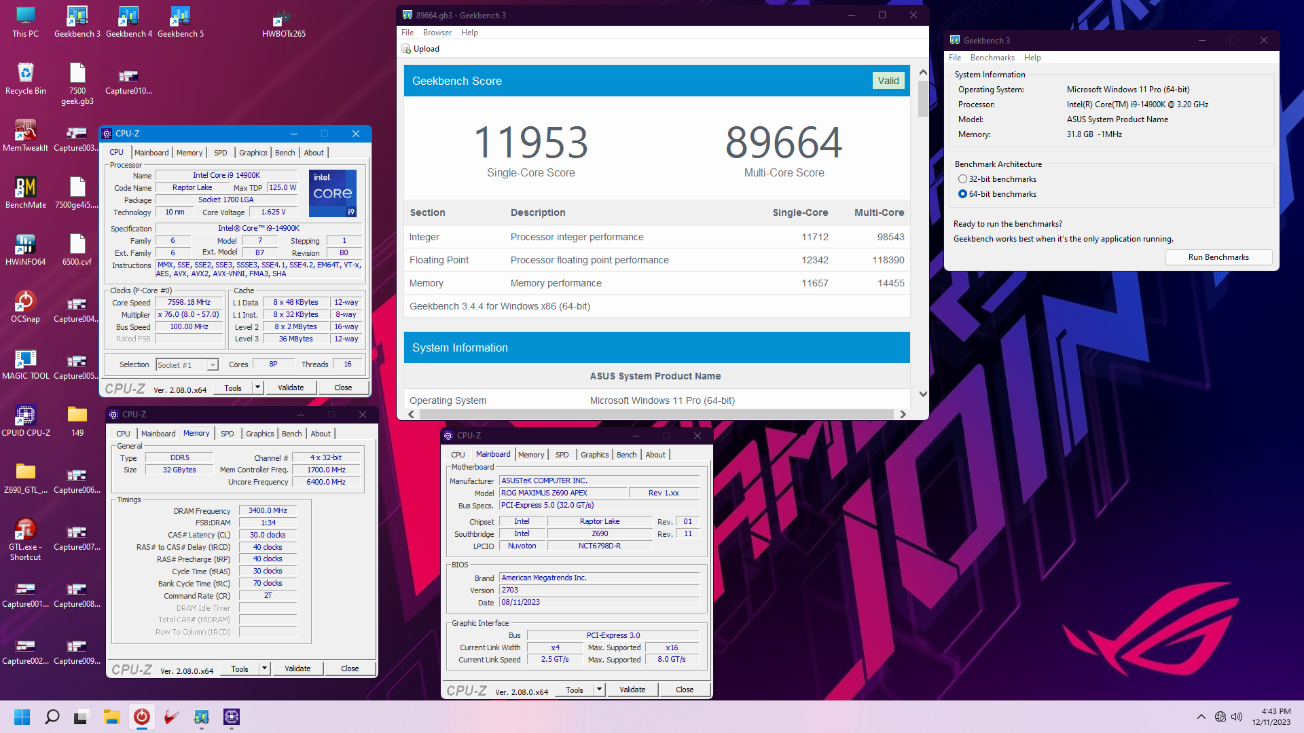This screenshot has height=733, width=1304.
Task: Open the MAGIC TOOL desktop shortcut
Action: (26, 363)
